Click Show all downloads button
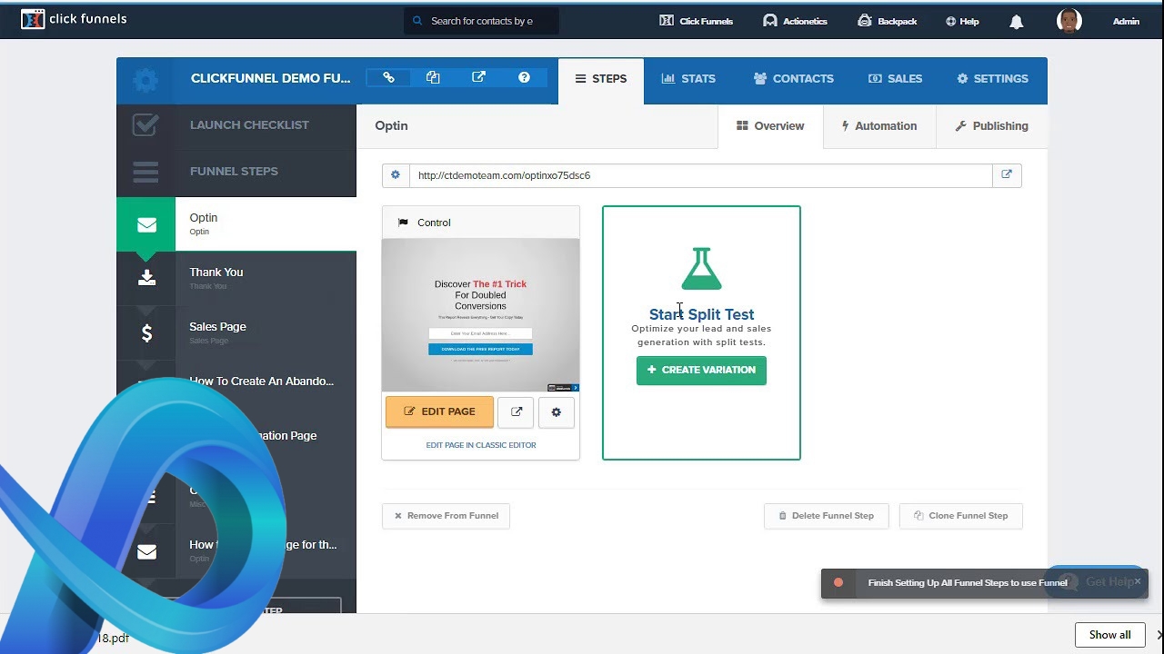 click(1109, 635)
